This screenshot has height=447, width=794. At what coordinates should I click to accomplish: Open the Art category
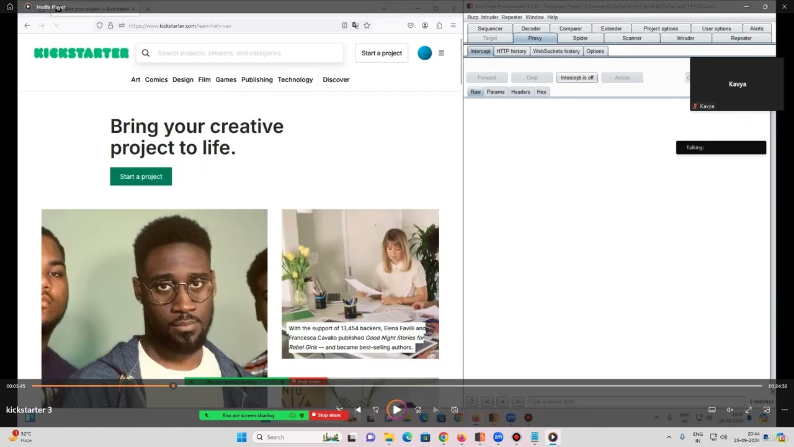[x=136, y=79]
